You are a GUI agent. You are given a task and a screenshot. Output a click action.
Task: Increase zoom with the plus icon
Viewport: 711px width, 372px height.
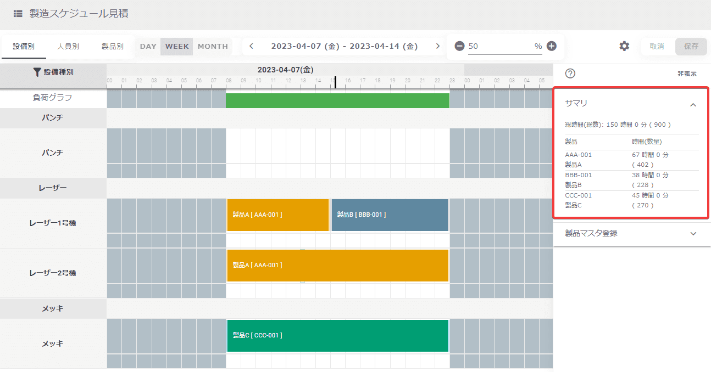(552, 46)
